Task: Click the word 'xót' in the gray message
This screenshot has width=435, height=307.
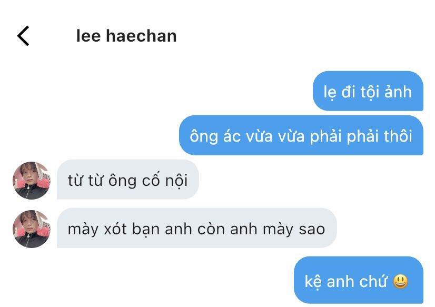Action: (x=115, y=229)
